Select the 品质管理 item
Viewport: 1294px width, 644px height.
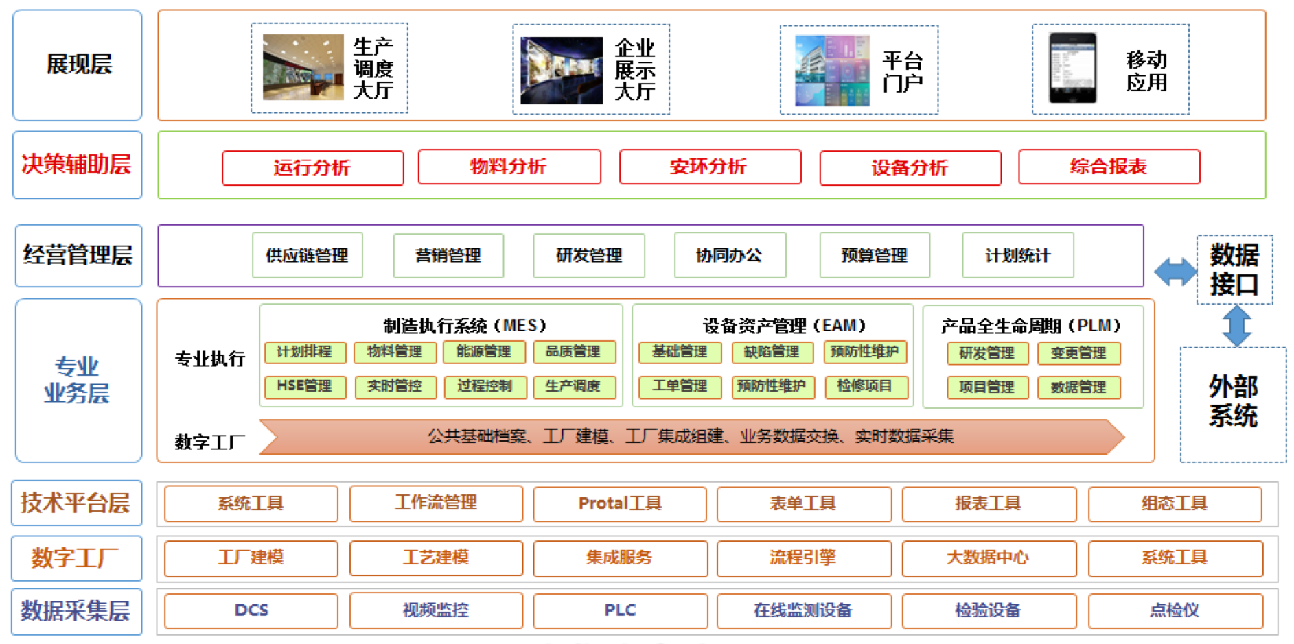(x=574, y=352)
